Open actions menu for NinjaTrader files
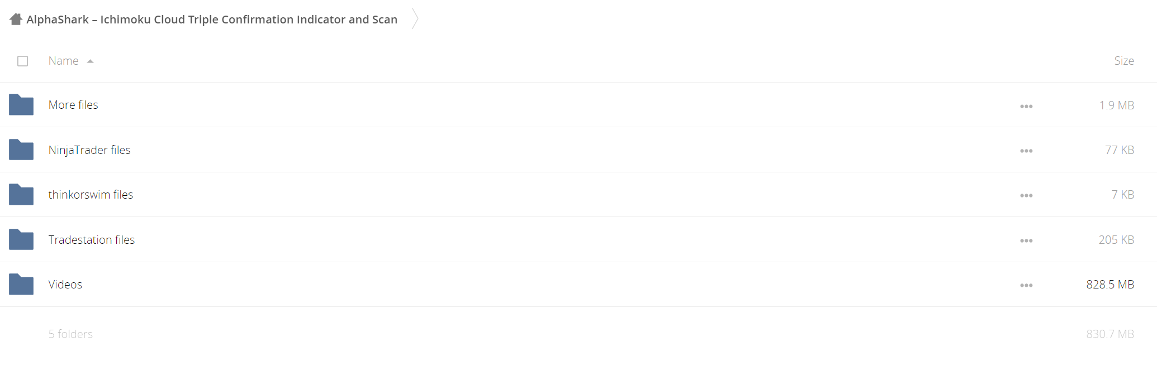Viewport: 1157px width, 366px height. click(x=1026, y=151)
